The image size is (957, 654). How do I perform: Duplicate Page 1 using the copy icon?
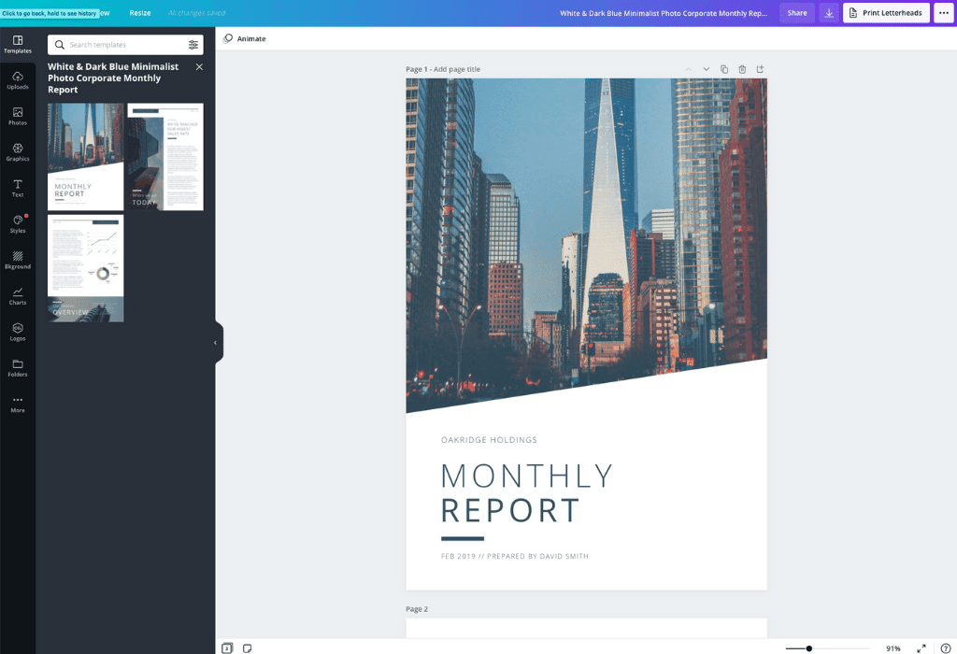722,68
